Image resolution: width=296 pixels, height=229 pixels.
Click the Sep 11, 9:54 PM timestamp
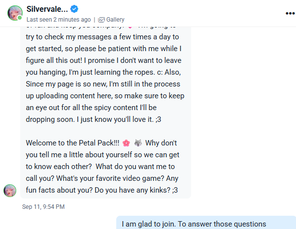[x=43, y=207]
